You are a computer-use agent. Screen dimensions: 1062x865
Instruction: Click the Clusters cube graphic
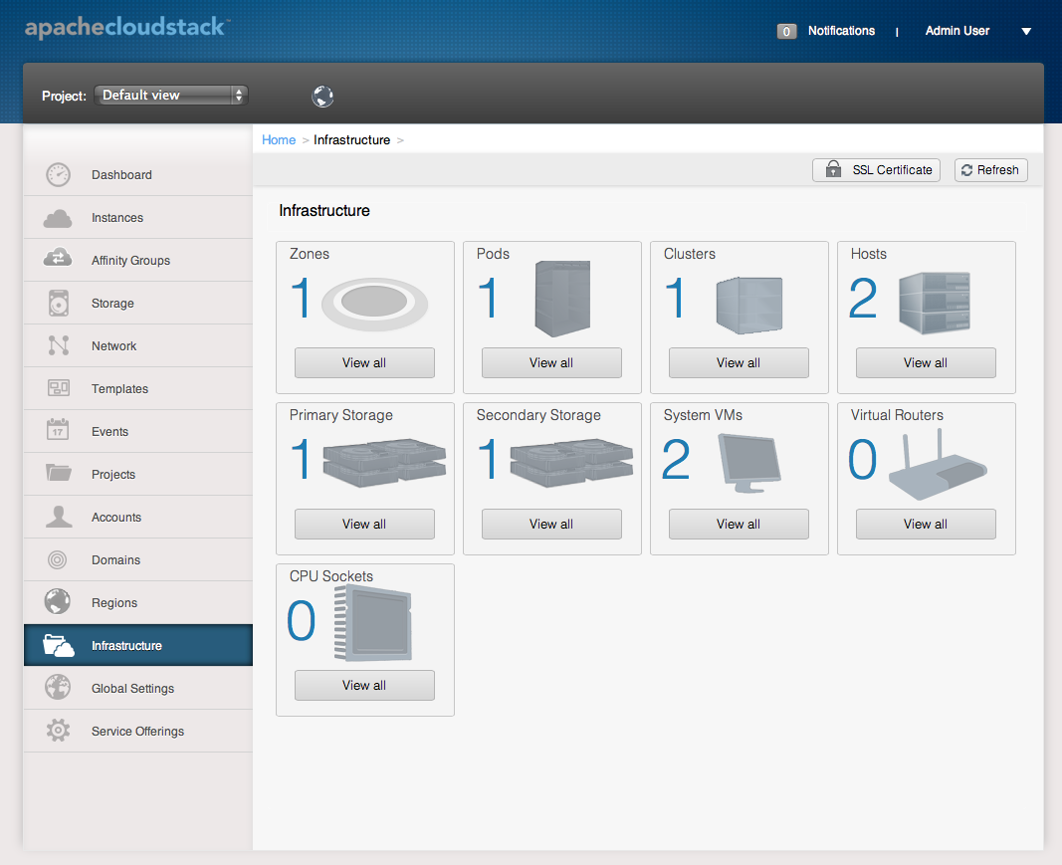(749, 305)
